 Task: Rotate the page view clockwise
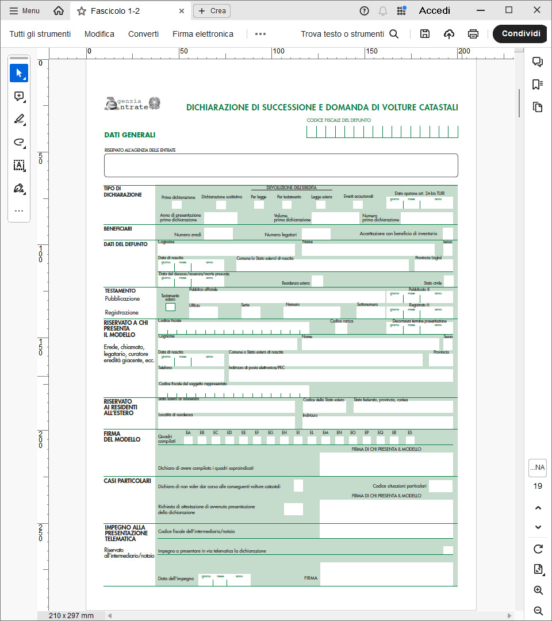coord(538,549)
